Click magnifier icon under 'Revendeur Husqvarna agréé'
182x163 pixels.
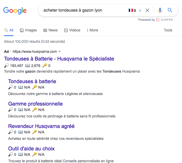[11, 132]
